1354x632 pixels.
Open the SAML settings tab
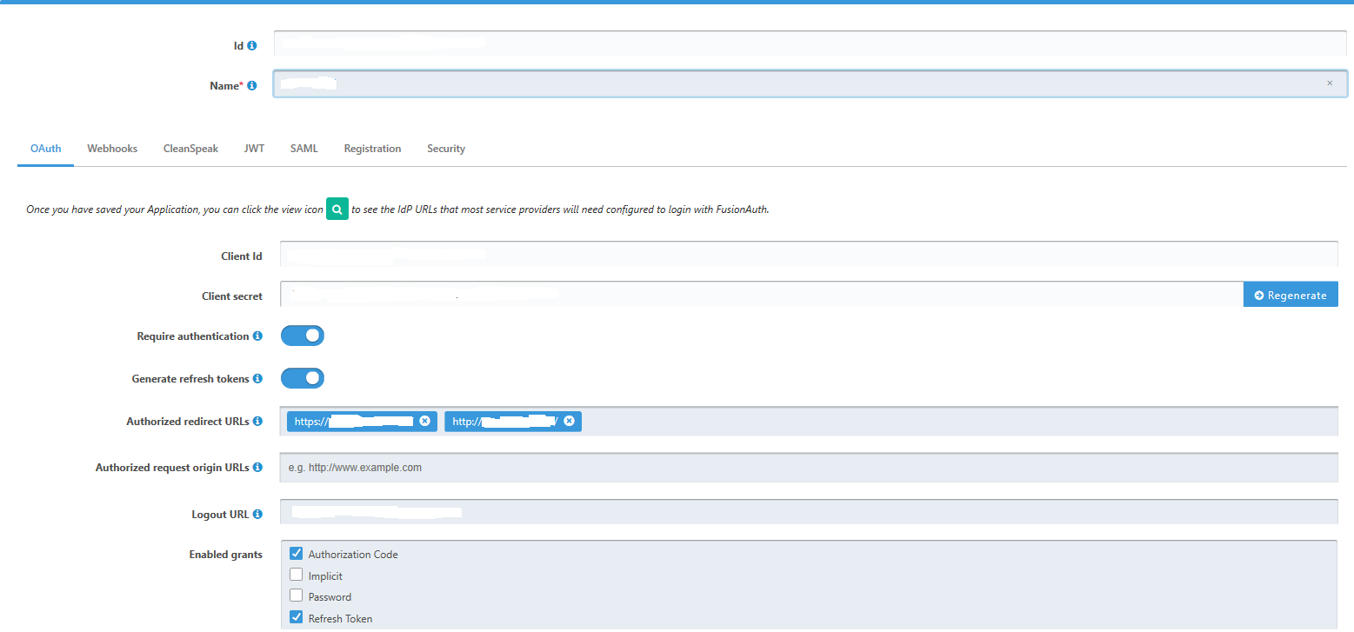point(303,148)
